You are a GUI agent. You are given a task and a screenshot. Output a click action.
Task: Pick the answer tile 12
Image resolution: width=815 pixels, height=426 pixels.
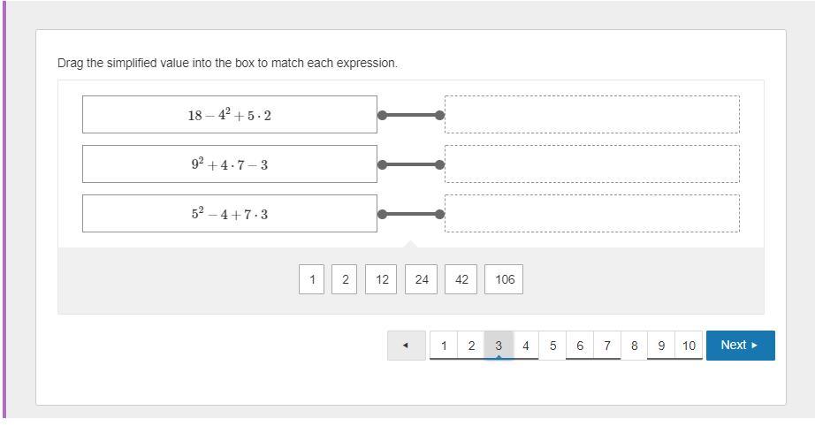pyautogui.click(x=382, y=279)
